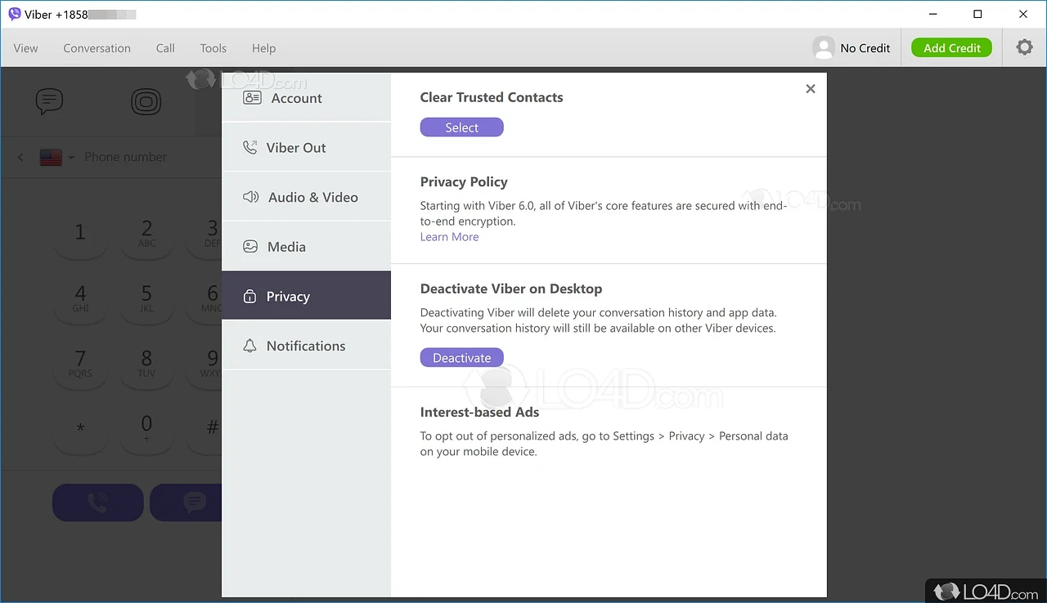Click the Audio & Video speaker icon

click(251, 197)
